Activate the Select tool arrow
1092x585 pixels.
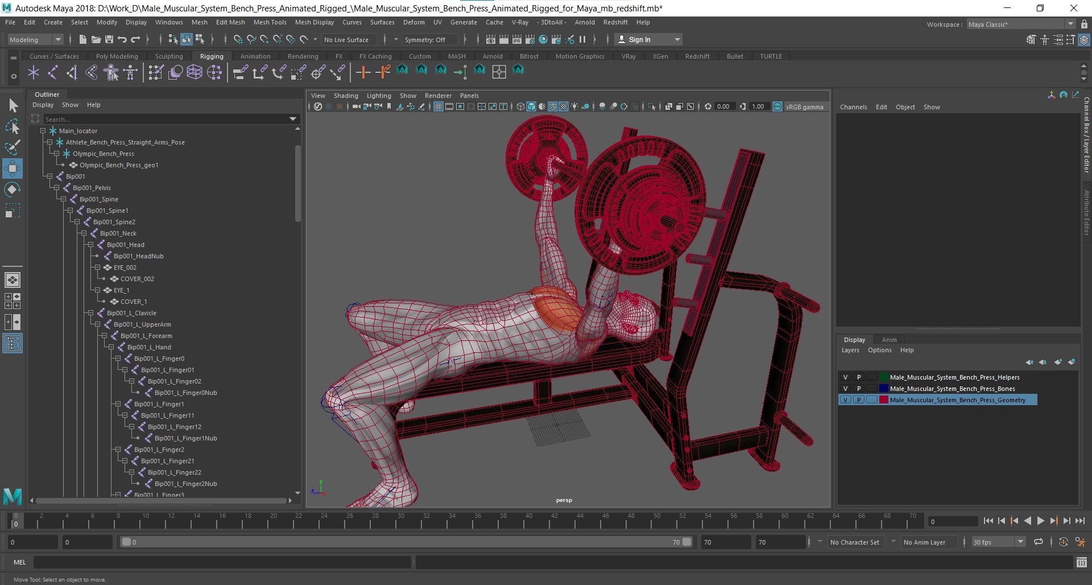tap(13, 105)
